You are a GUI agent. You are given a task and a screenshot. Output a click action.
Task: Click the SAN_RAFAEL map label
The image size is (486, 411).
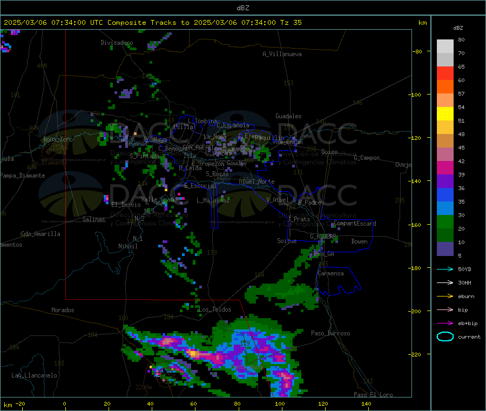click(198, 147)
